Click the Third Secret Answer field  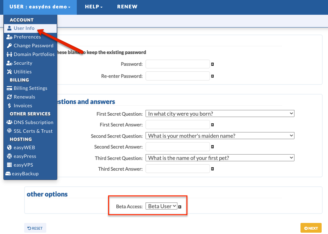[x=178, y=169]
